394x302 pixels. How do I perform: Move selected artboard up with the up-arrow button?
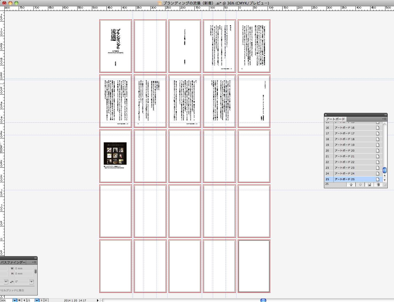[x=351, y=185]
